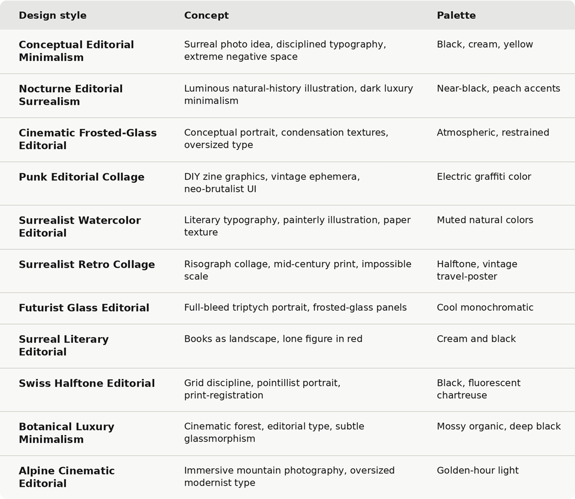Click the Futurist Glass Editorial style name
Viewport: 575px width, 499px height.
point(84,308)
